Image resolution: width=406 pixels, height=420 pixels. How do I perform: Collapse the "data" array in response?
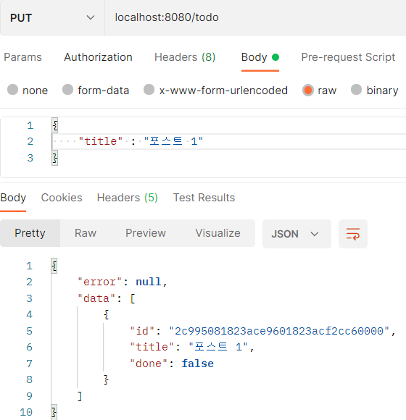click(x=106, y=298)
